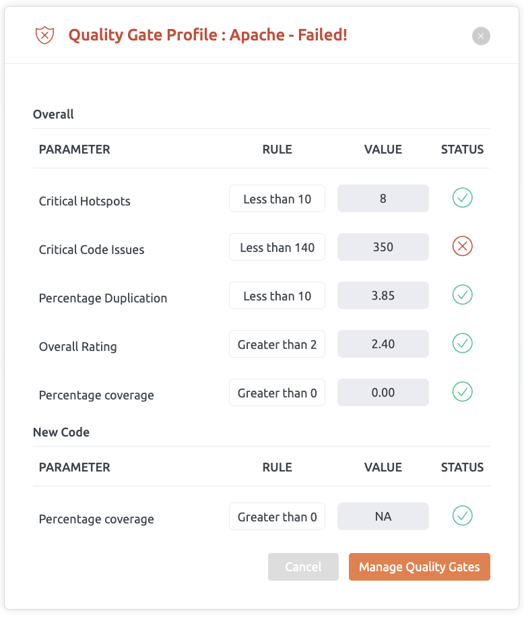Click the Percentage Duplication rule field
Screen dimensions: 524x617
(x=277, y=296)
